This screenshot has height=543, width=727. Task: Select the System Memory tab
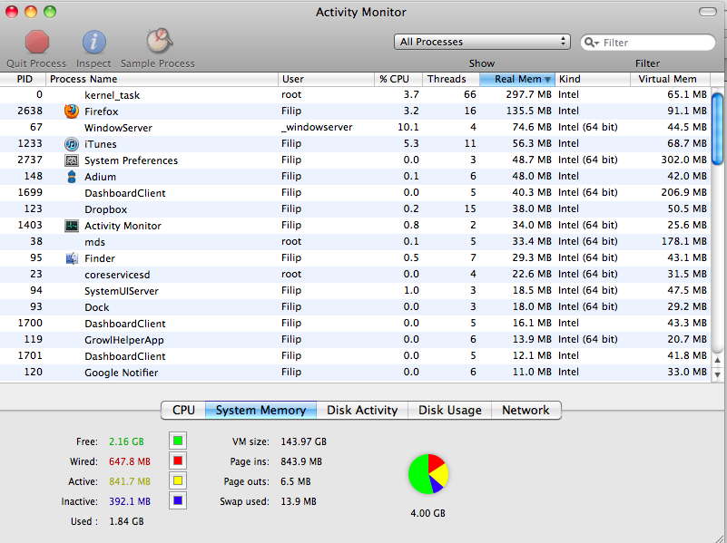click(x=260, y=410)
